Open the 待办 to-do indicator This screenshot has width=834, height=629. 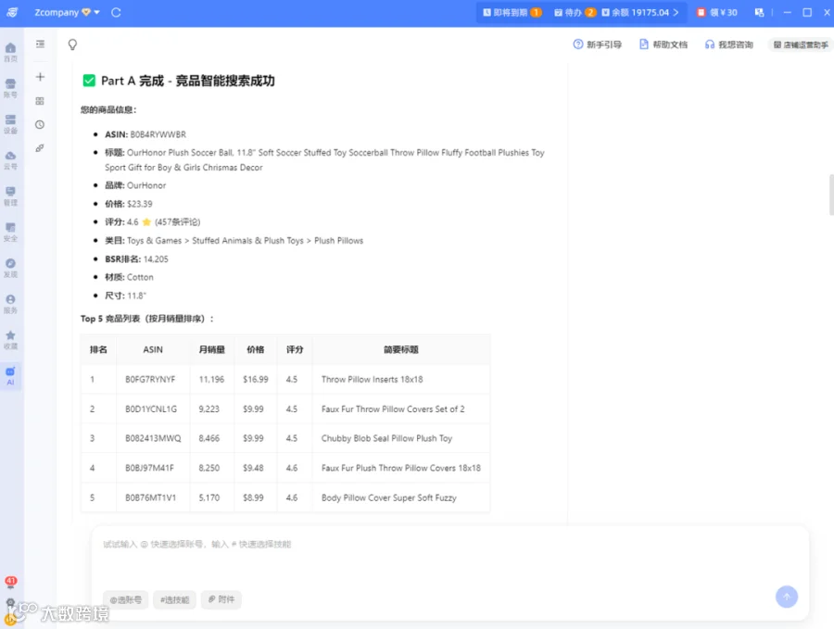[575, 12]
